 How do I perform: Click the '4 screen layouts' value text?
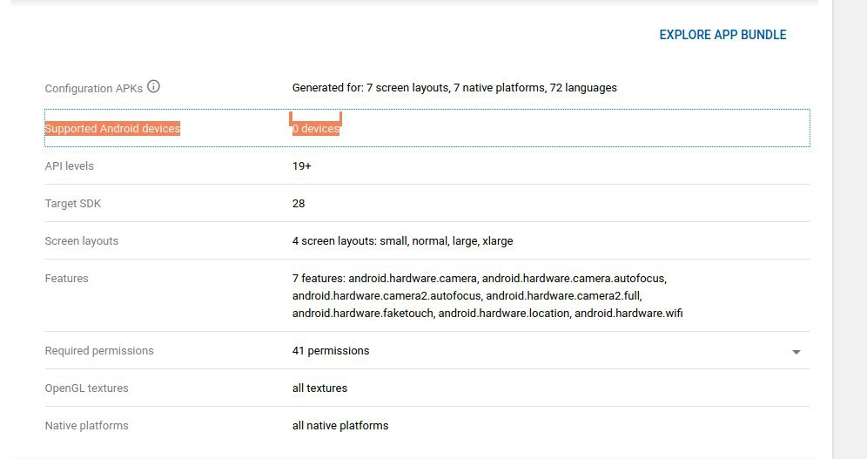(x=402, y=241)
